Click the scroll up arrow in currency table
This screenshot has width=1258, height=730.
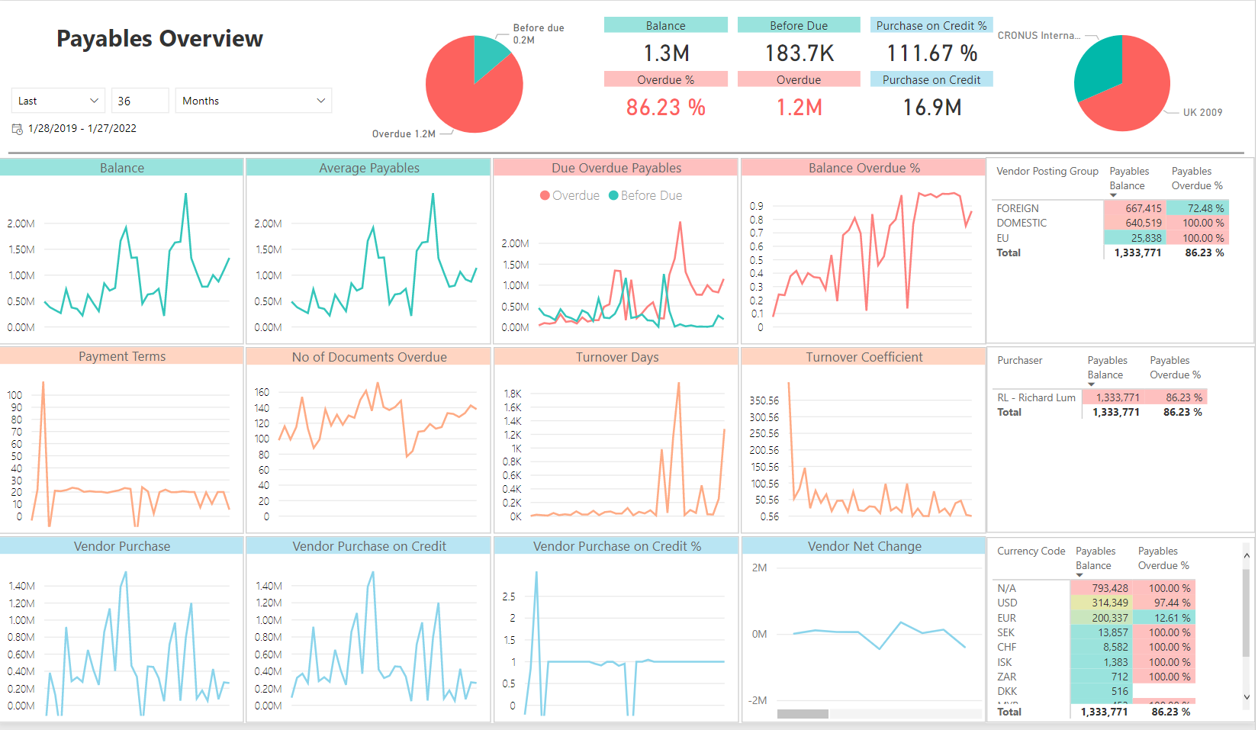click(x=1247, y=555)
